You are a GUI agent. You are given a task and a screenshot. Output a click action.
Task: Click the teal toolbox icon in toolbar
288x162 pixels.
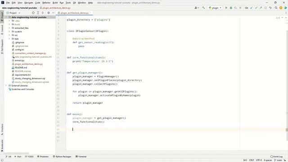tap(285, 8)
